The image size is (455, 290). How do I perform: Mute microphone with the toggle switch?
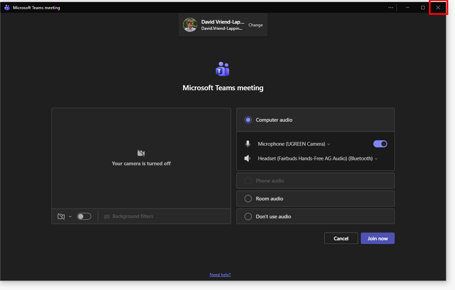[x=380, y=144]
